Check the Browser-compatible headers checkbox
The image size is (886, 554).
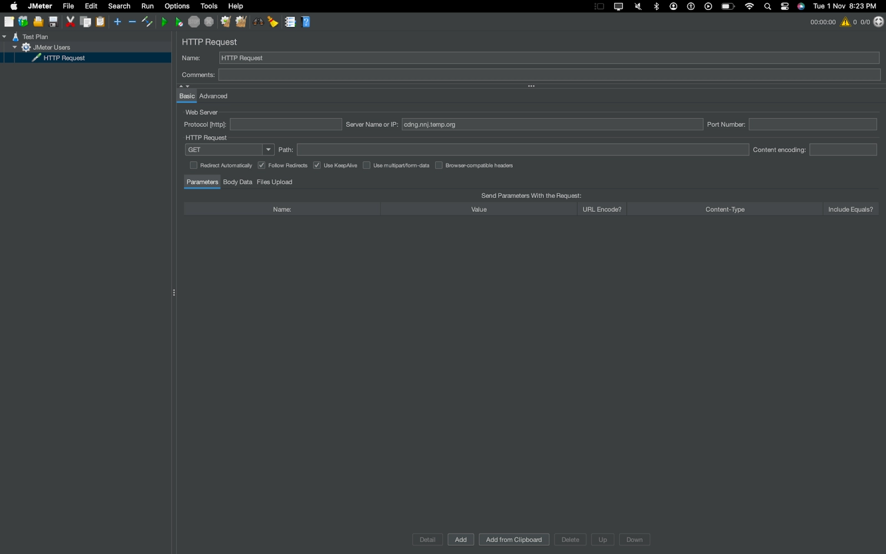tap(439, 165)
